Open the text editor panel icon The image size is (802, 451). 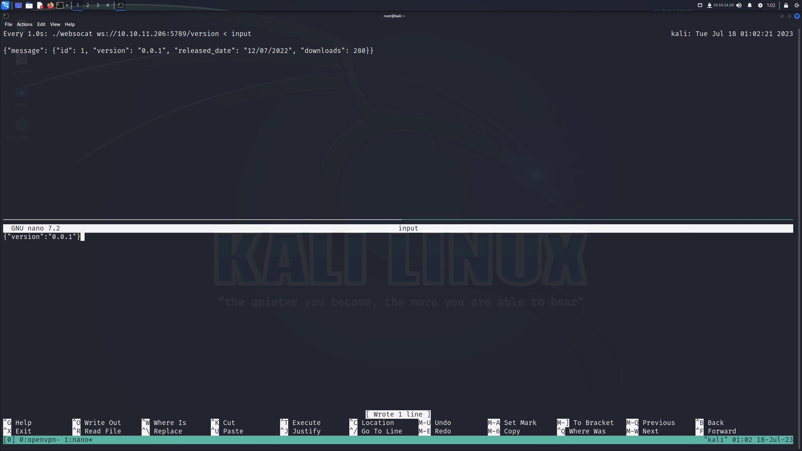(40, 5)
